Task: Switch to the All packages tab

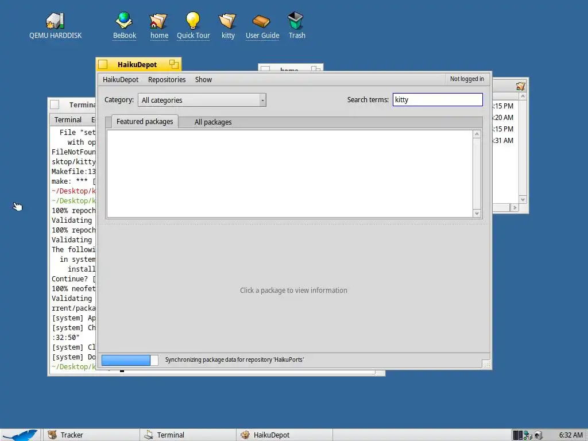Action: (x=213, y=122)
